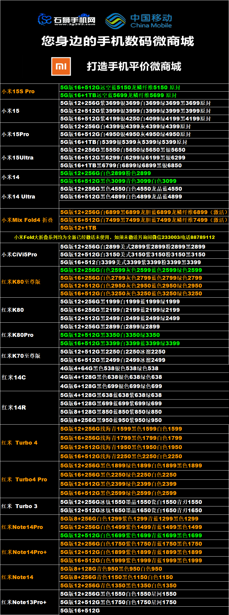Select the Note14 8+128G 青色950 row

pos(144,569)
